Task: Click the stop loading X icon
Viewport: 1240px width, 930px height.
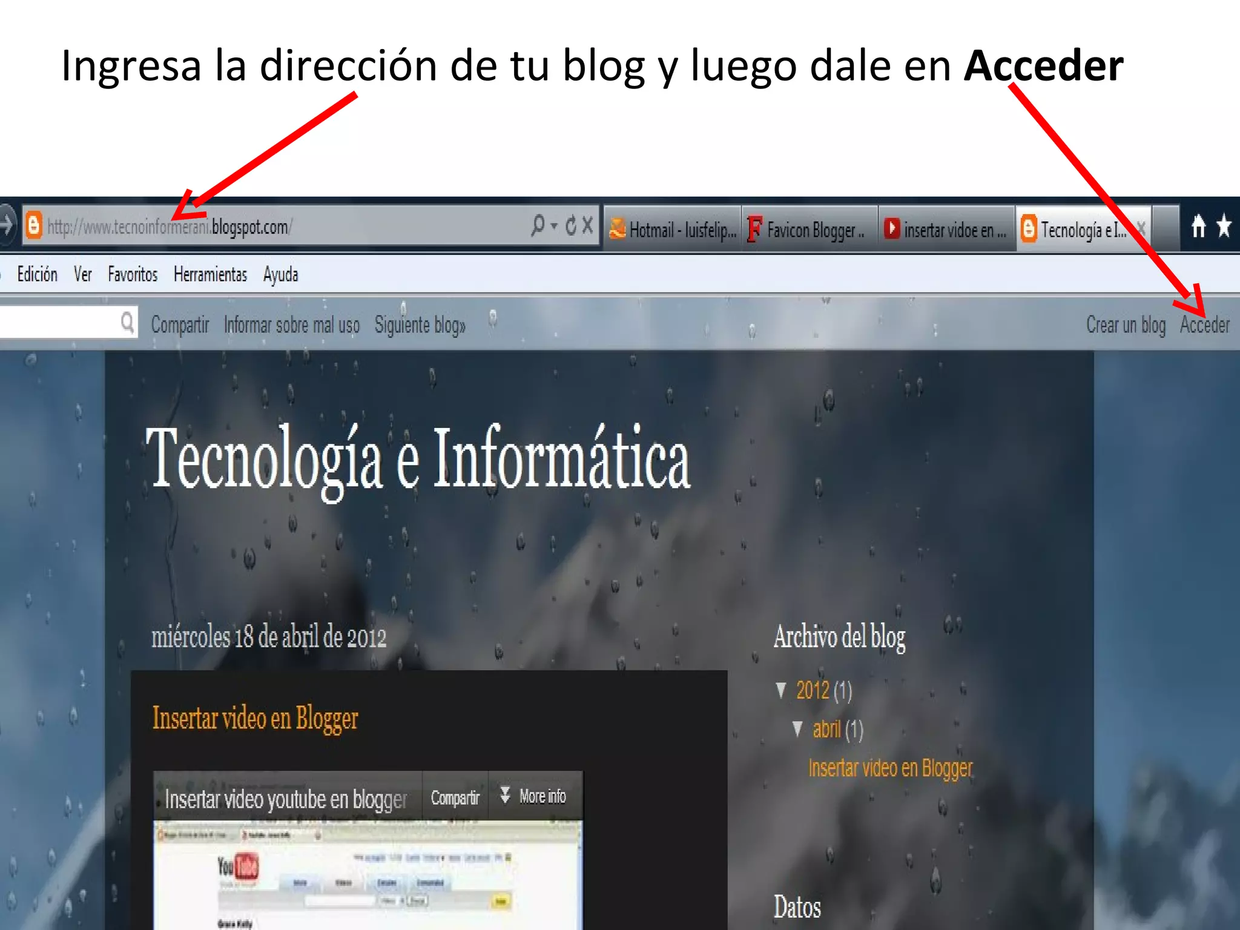Action: click(587, 226)
